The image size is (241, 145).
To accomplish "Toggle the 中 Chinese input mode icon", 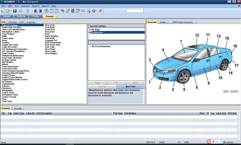I will [x=213, y=142].
